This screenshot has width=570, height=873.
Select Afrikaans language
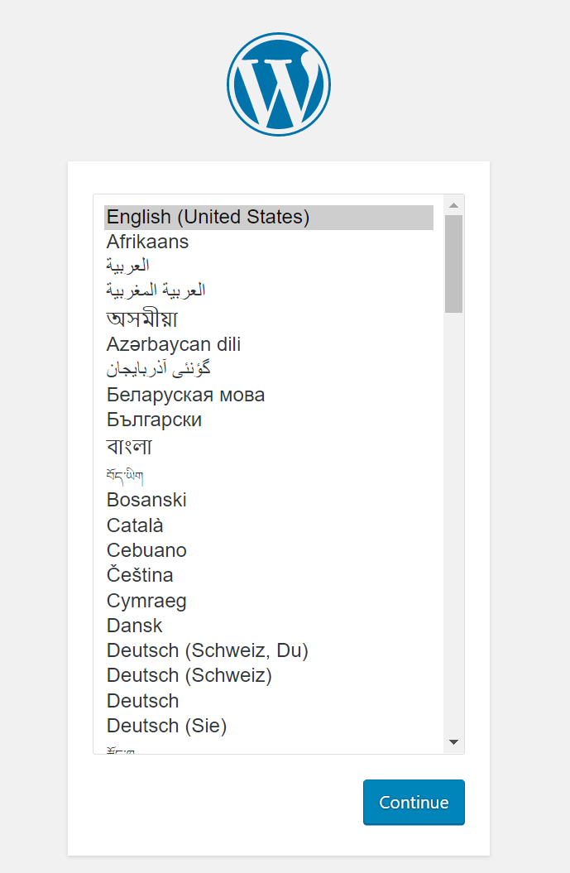(x=269, y=242)
